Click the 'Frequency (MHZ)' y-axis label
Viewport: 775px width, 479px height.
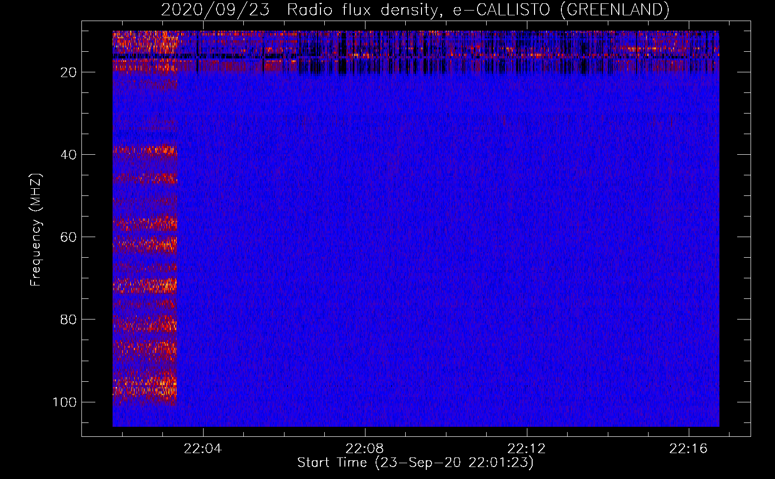pyautogui.click(x=36, y=229)
